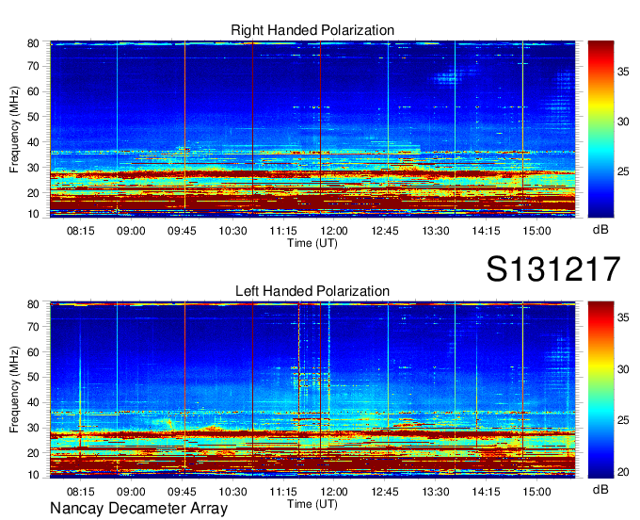
Task: Click the 09:00 time tick under Right Handed plot
Action: pos(131,231)
